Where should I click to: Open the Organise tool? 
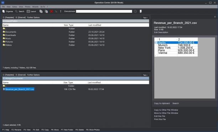(7, 11)
